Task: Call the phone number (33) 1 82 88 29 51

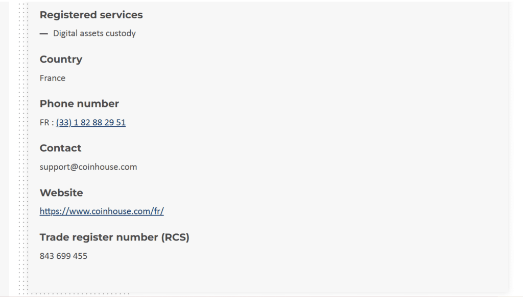Action: tap(91, 122)
